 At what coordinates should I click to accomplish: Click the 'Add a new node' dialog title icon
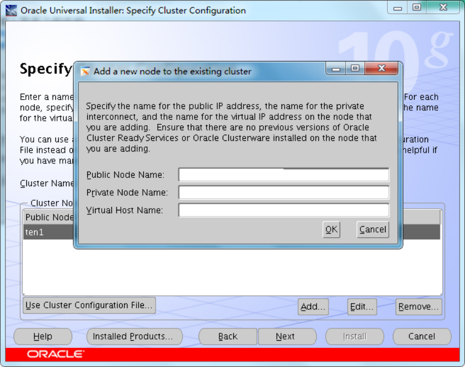pyautogui.click(x=85, y=72)
